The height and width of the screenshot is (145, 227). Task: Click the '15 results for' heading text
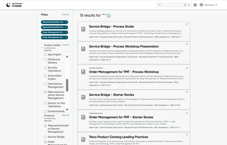click(x=90, y=15)
